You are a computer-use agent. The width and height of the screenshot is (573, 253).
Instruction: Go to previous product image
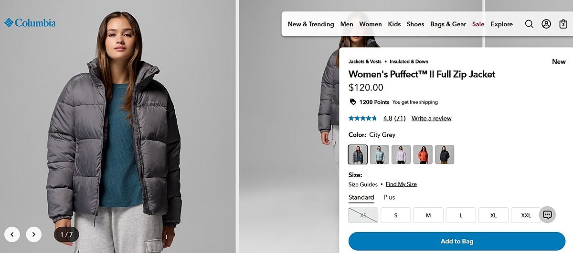point(12,234)
